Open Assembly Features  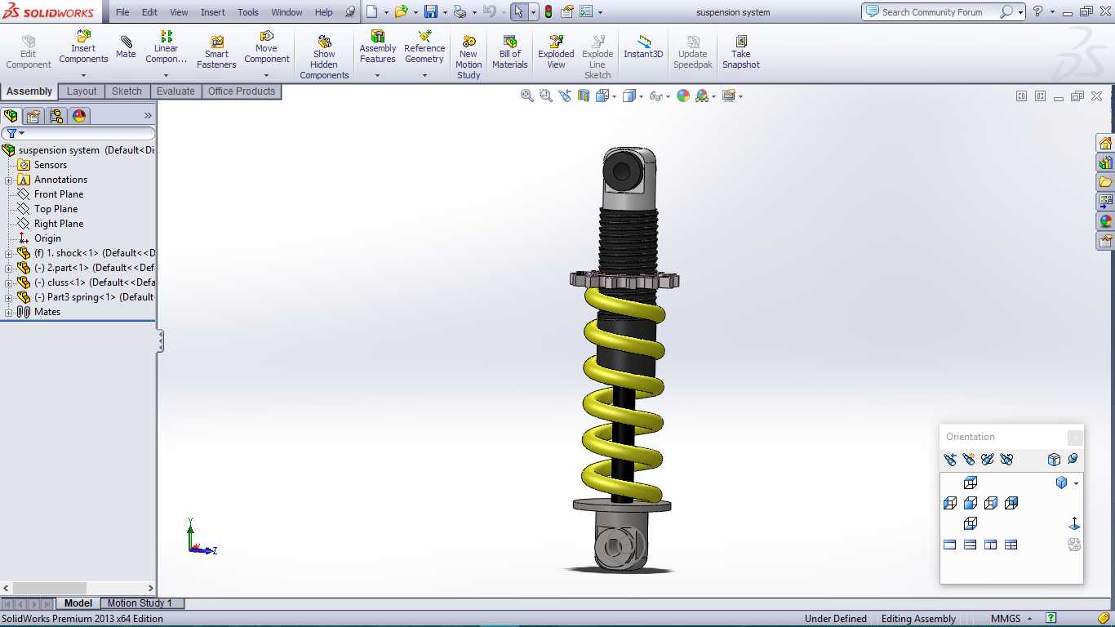pos(378,47)
